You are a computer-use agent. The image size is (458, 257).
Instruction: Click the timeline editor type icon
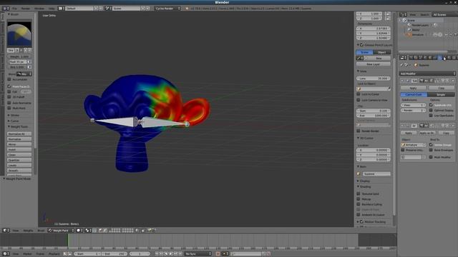[6, 254]
